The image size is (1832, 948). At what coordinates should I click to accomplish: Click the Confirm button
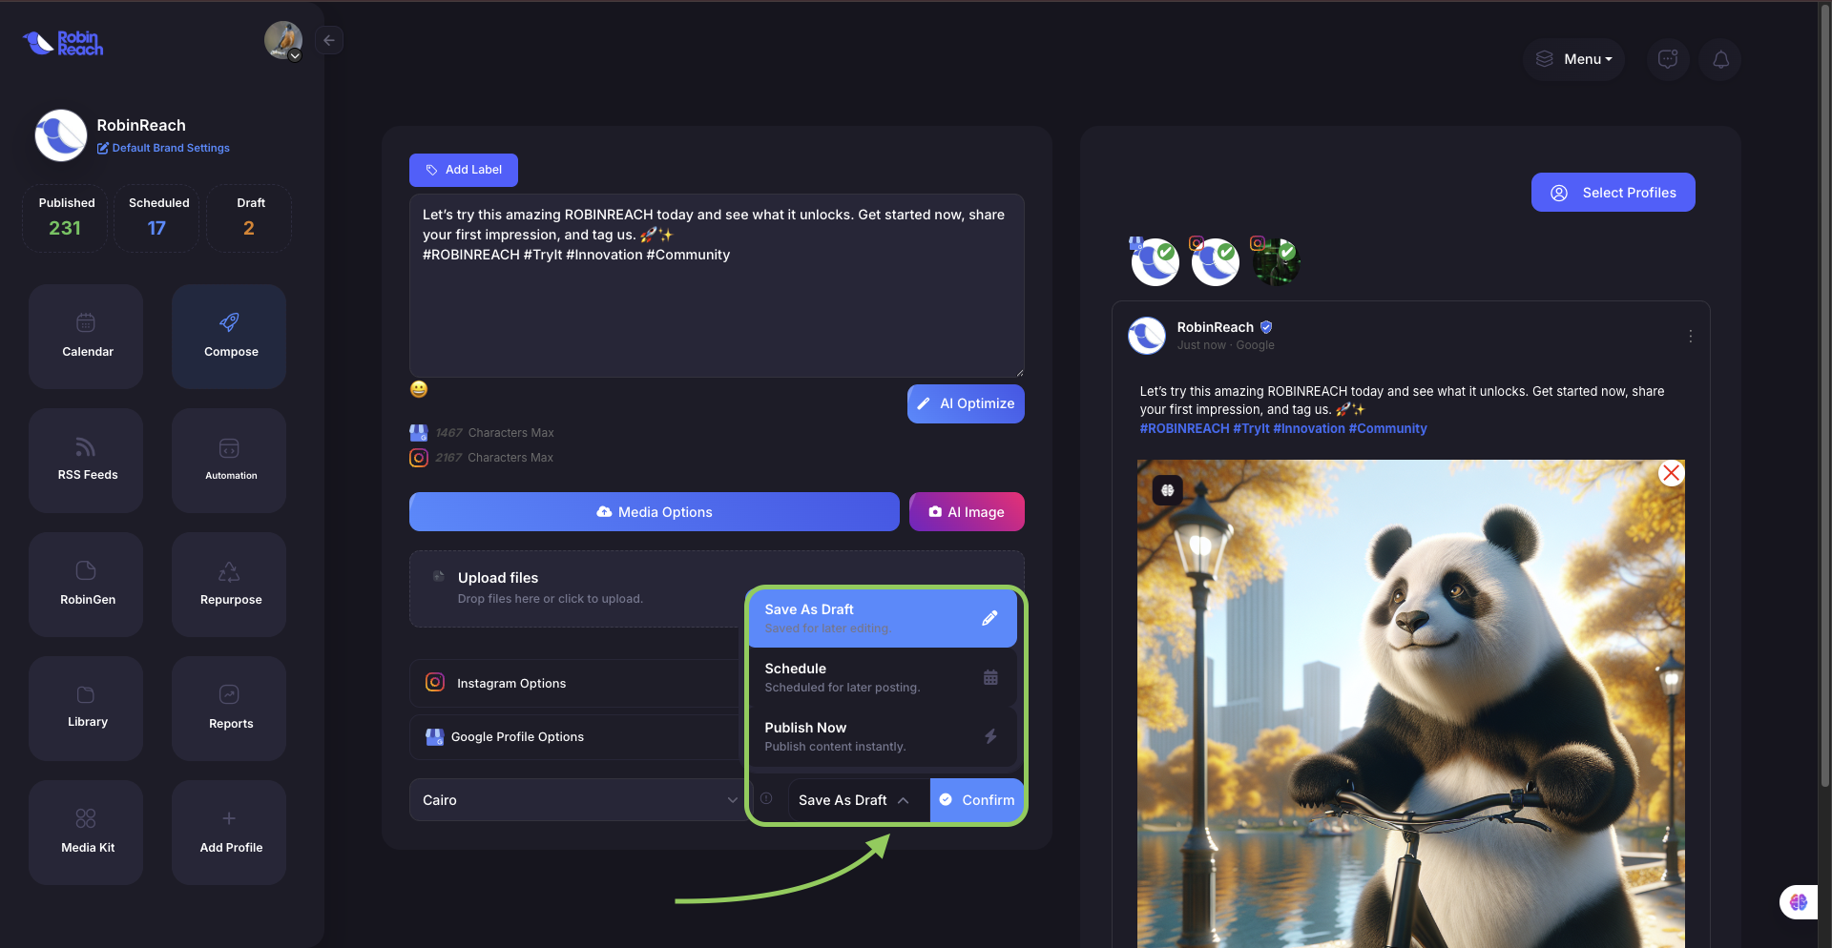coord(977,800)
